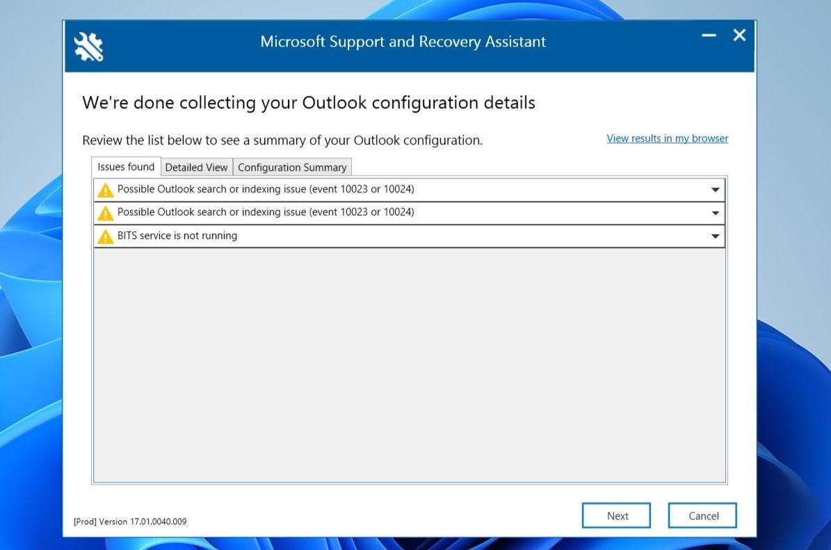831x550 pixels.
Task: Click the wrench and screwdriver app logo
Action: 88,47
